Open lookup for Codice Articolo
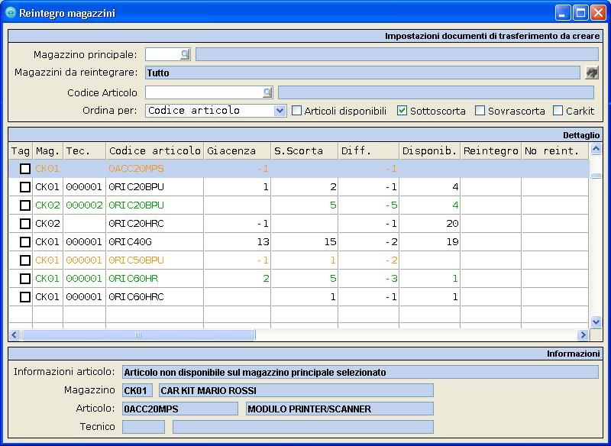 267,92
